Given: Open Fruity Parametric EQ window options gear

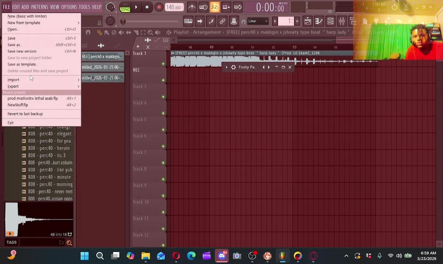Looking at the screenshot, I should point(233,67).
